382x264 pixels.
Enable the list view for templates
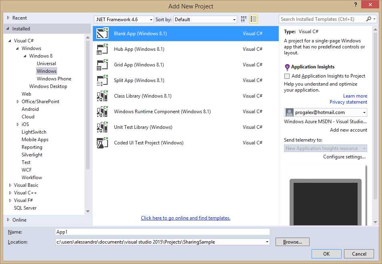[253, 19]
